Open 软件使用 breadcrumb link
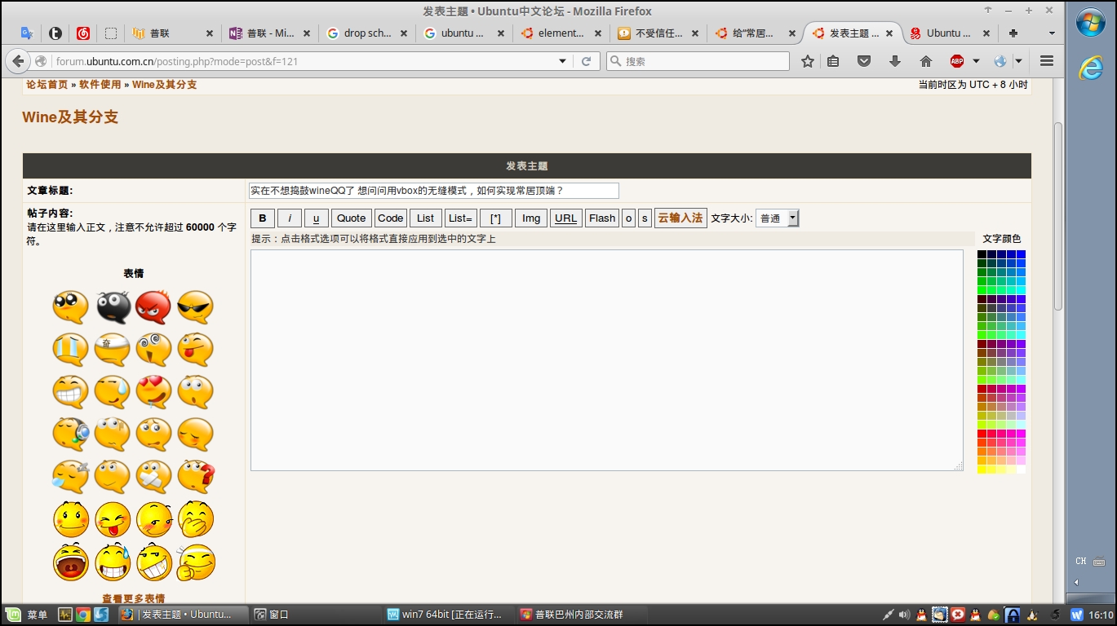Viewport: 1117px width, 626px height. (x=100, y=85)
